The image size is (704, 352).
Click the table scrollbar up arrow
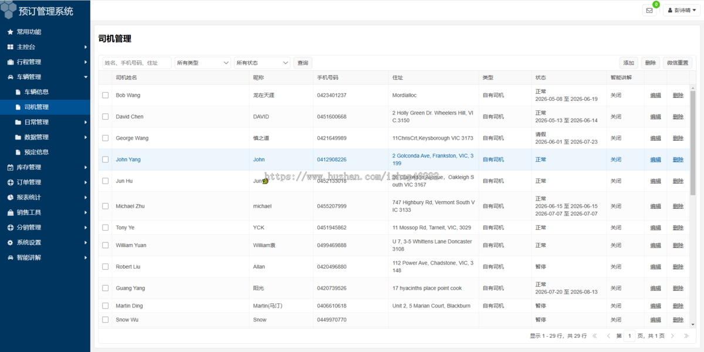point(693,87)
